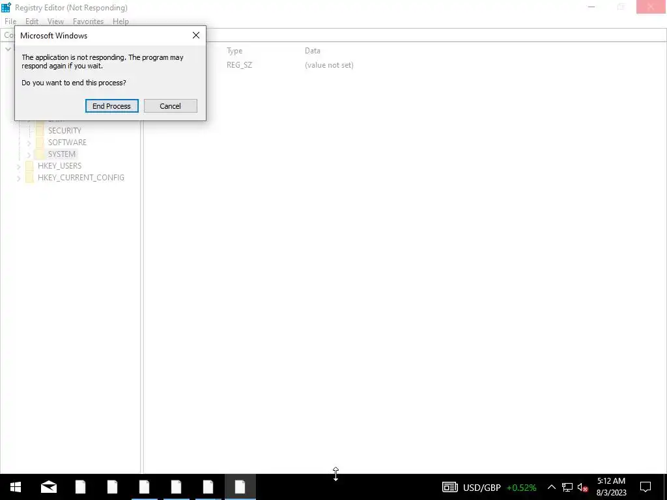
Task: Open the File menu
Action: [10, 21]
